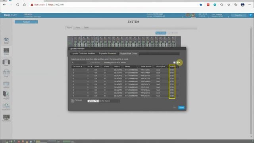Click the blue help question mark icon
254x143 pixels.
(250, 15)
